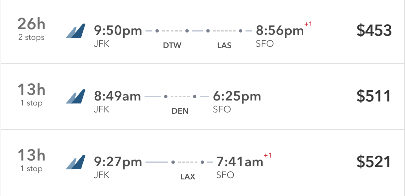Select the $521 fare price
The image size is (405, 196).
[373, 162]
